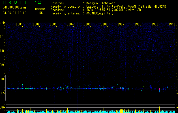Click the HROFFT title text

[18, 2]
